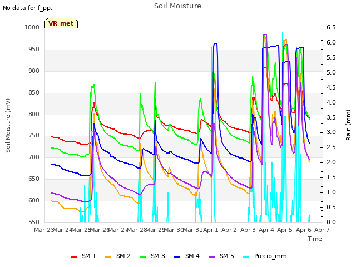Click the 1000 tick on left axis

32,27
